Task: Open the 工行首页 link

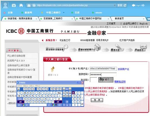Action: (x=111, y=24)
